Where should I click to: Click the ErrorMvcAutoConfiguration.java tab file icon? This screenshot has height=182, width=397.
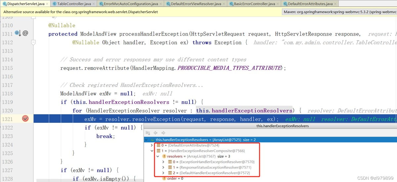(x=101, y=4)
